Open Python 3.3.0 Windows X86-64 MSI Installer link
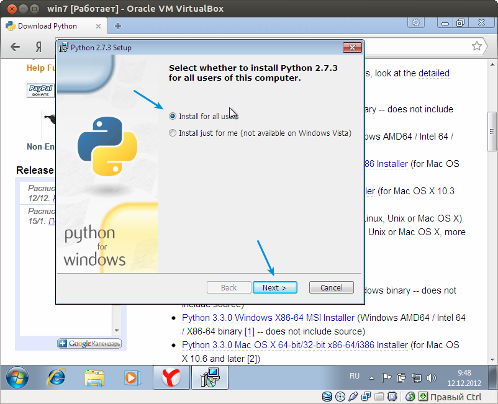498x404 pixels. click(268, 318)
